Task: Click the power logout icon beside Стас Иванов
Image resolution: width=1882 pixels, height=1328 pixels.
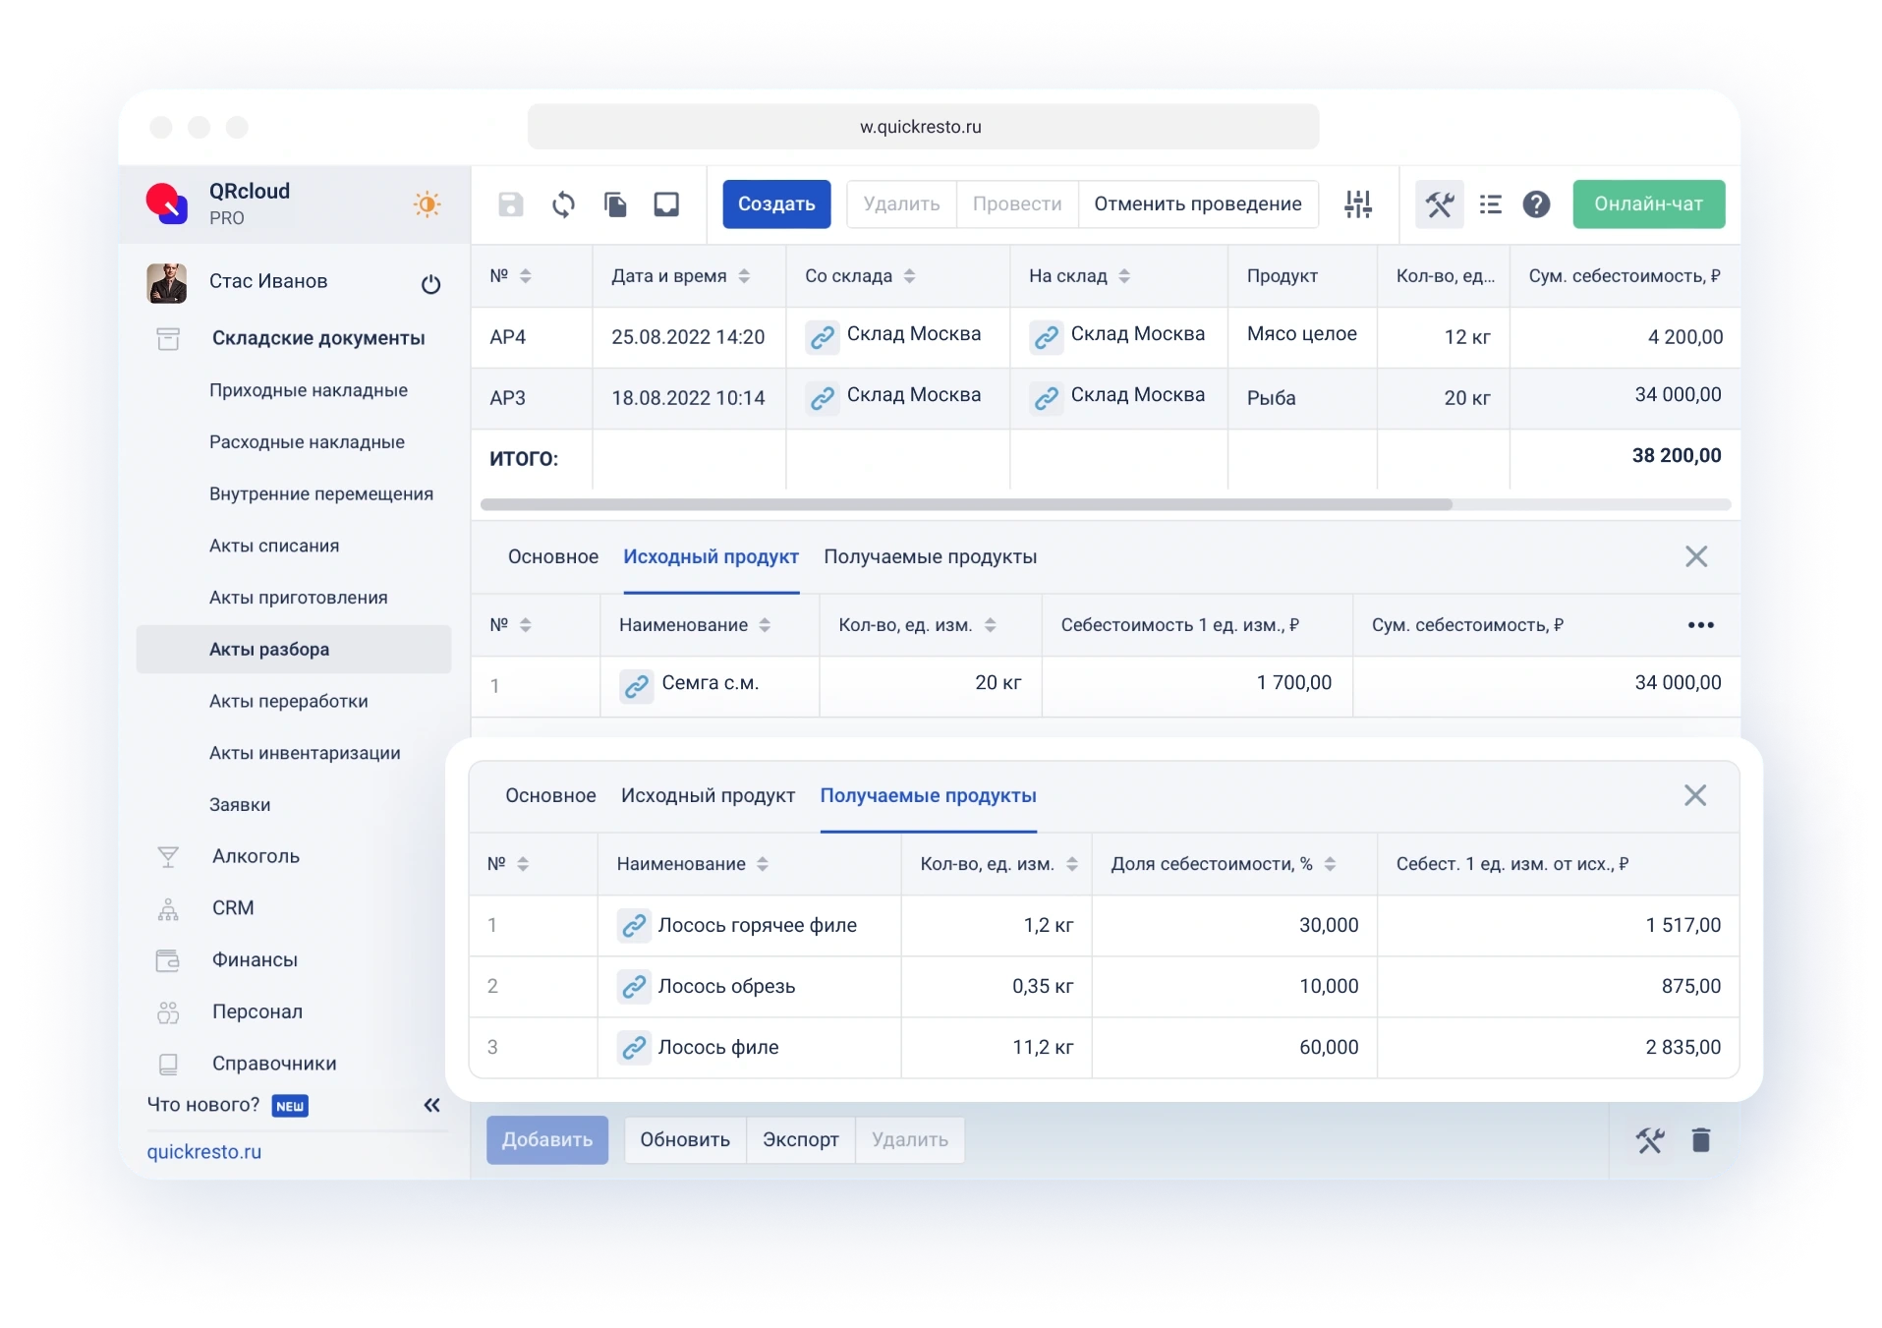Action: tap(430, 285)
